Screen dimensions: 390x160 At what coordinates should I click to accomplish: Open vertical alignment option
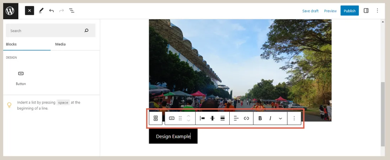coord(212,118)
